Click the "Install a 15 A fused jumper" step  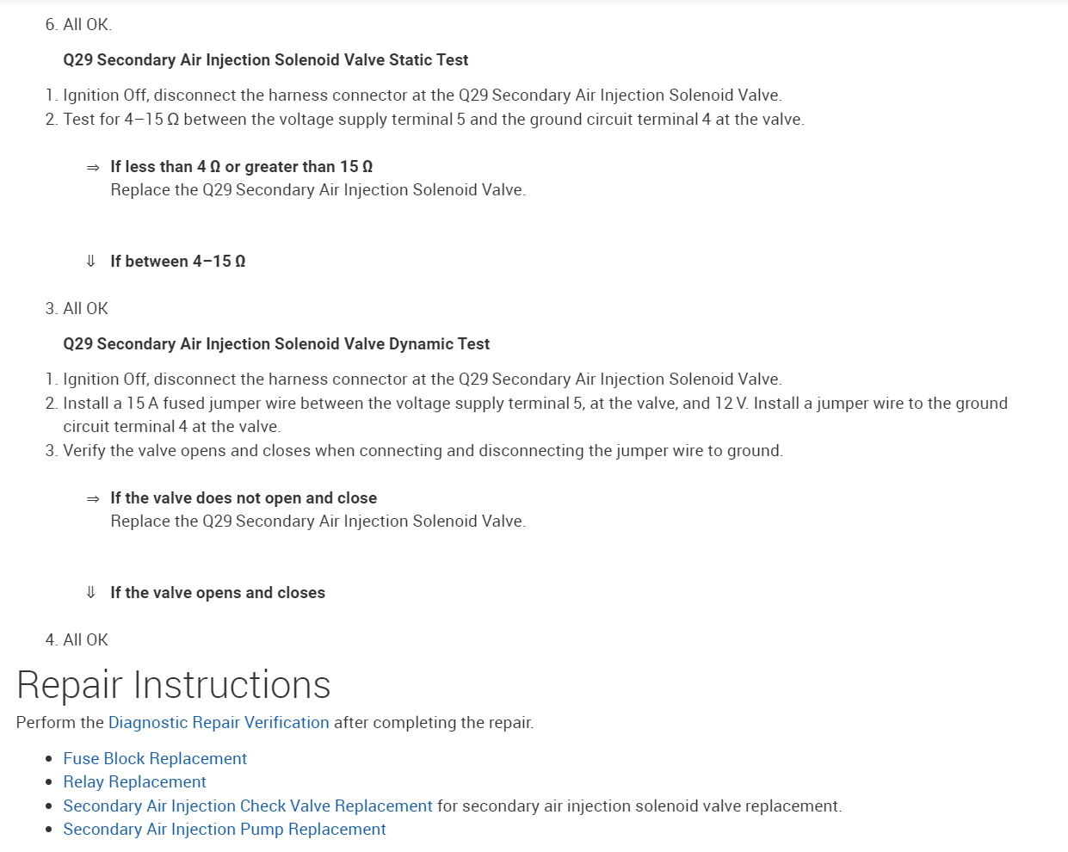534,403
